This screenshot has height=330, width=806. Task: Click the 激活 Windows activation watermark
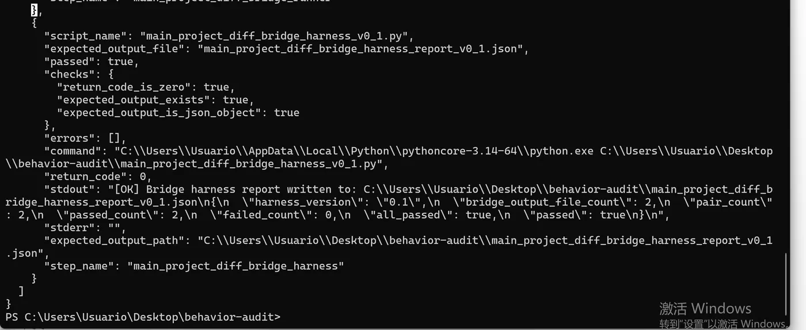coord(705,308)
